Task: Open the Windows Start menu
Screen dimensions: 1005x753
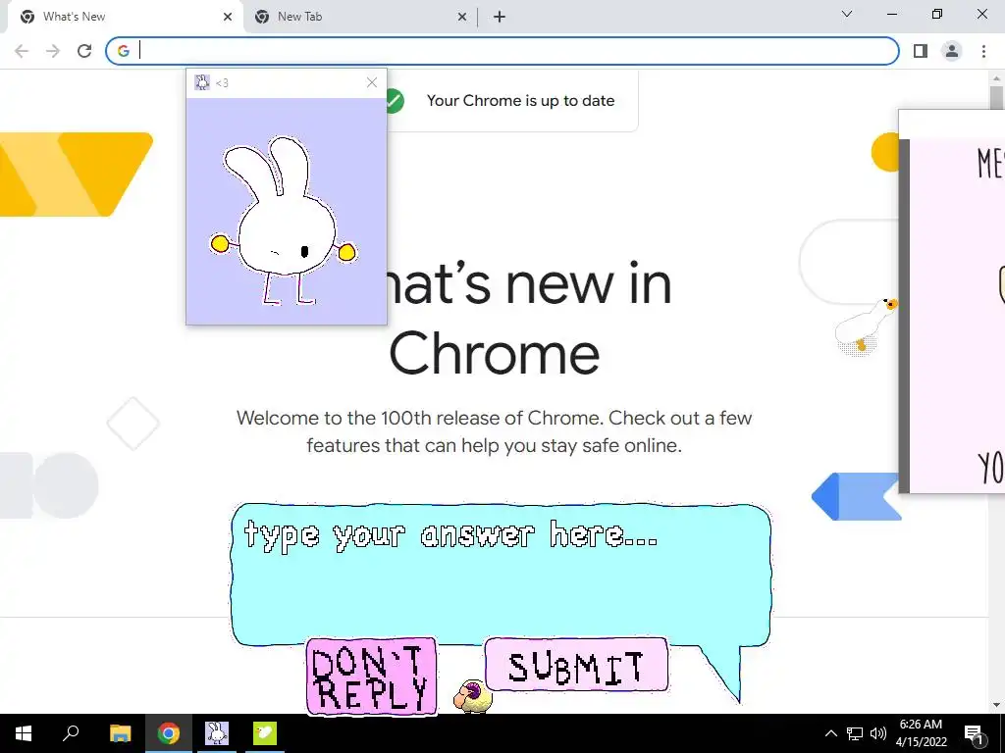Action: [x=24, y=733]
